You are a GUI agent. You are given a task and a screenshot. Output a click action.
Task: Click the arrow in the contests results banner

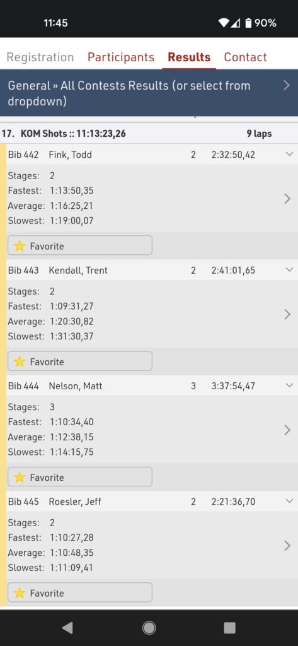coord(287,85)
